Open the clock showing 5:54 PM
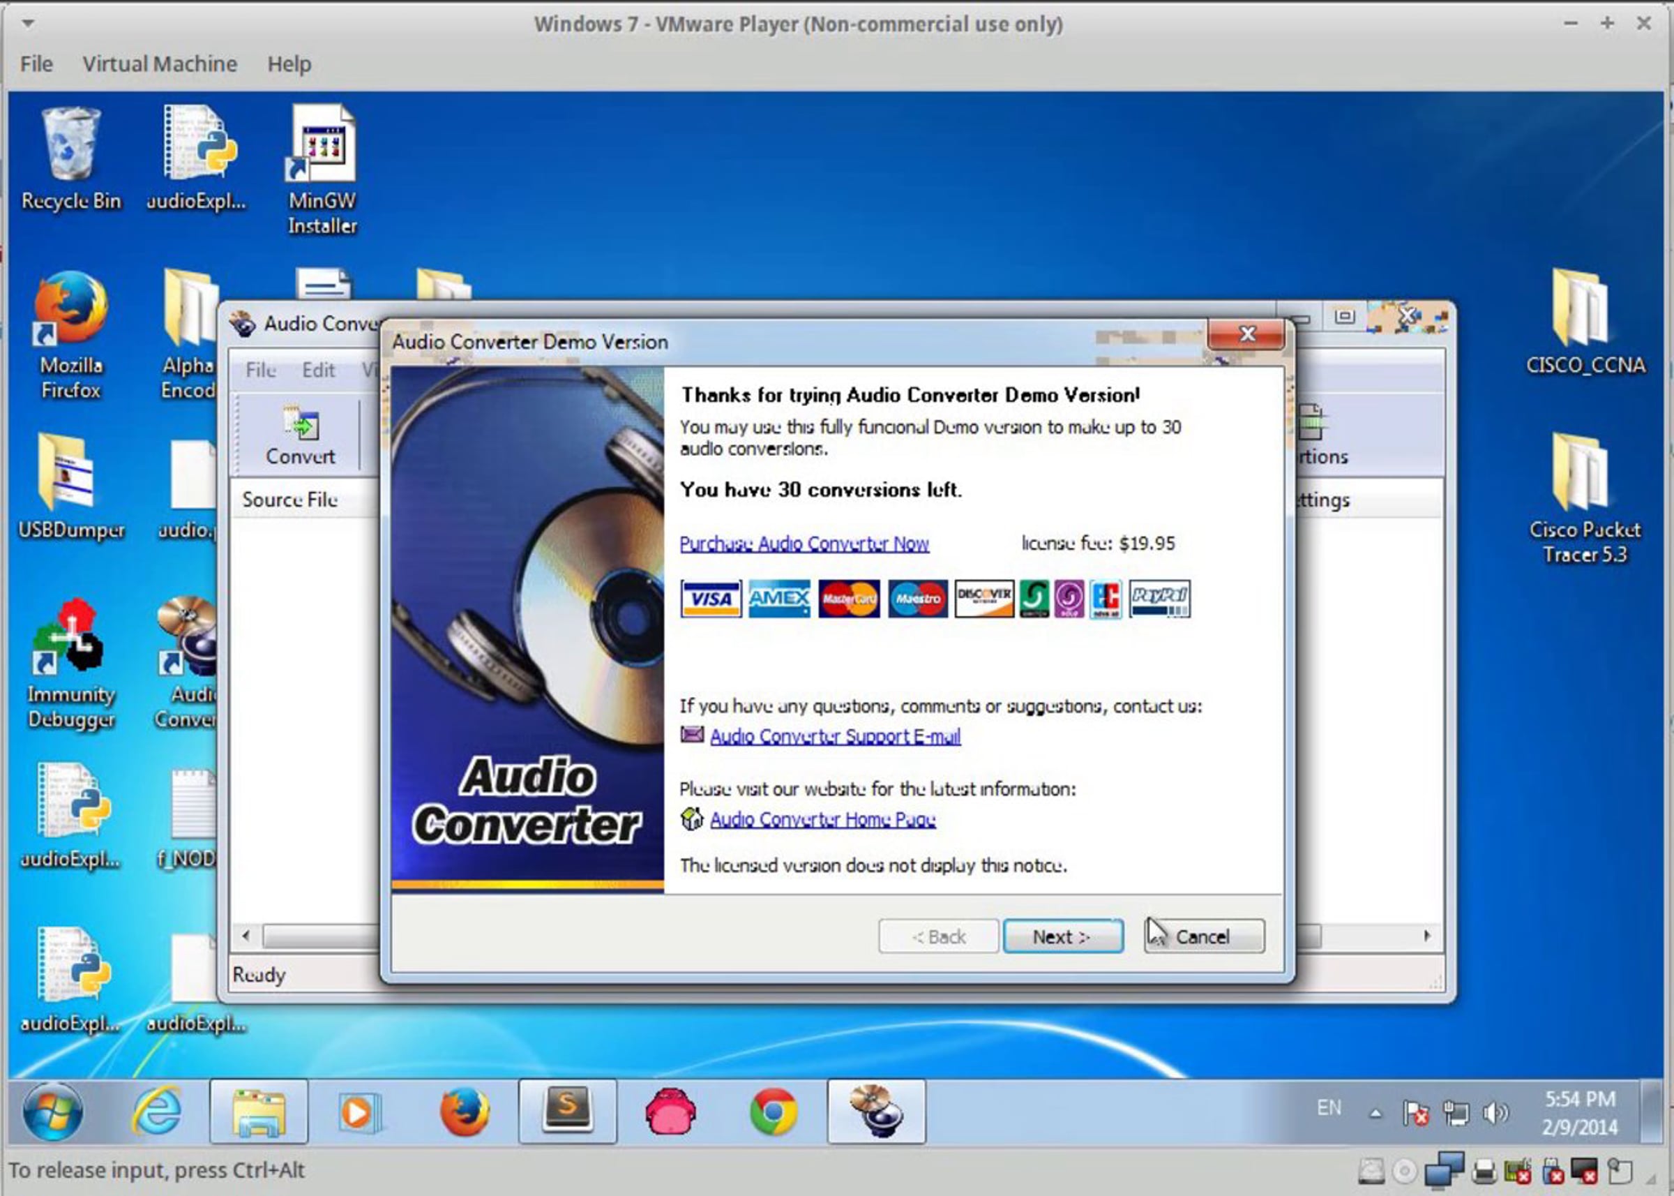The image size is (1674, 1196). tap(1579, 1113)
